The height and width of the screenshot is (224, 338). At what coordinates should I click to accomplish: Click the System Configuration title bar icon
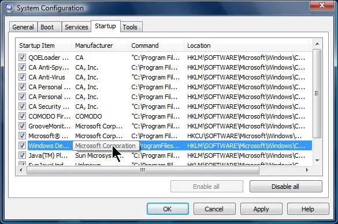pos(9,7)
